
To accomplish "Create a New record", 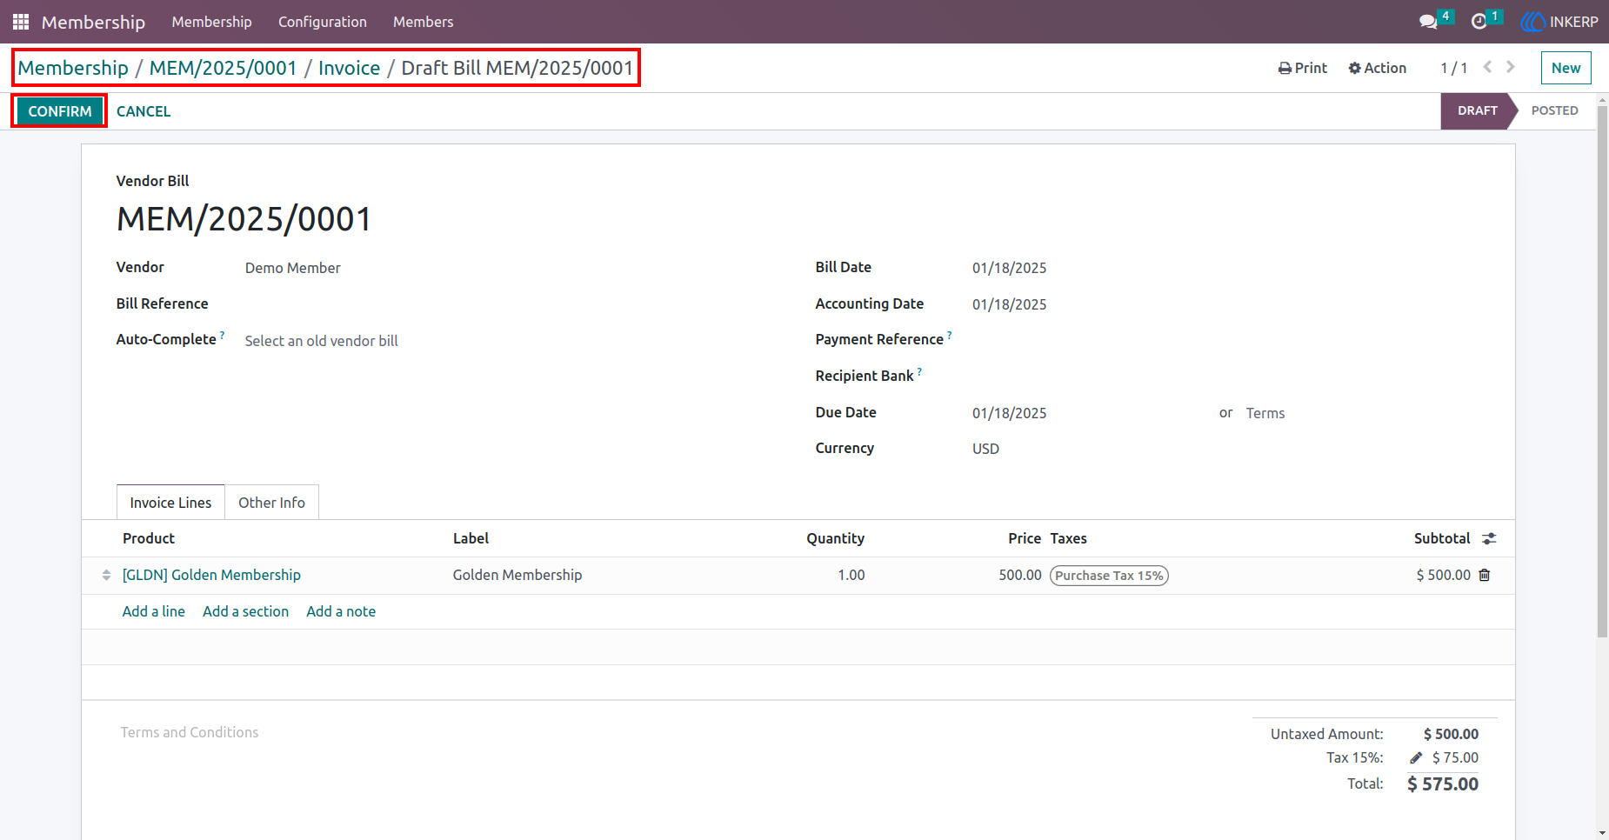I will pyautogui.click(x=1566, y=68).
